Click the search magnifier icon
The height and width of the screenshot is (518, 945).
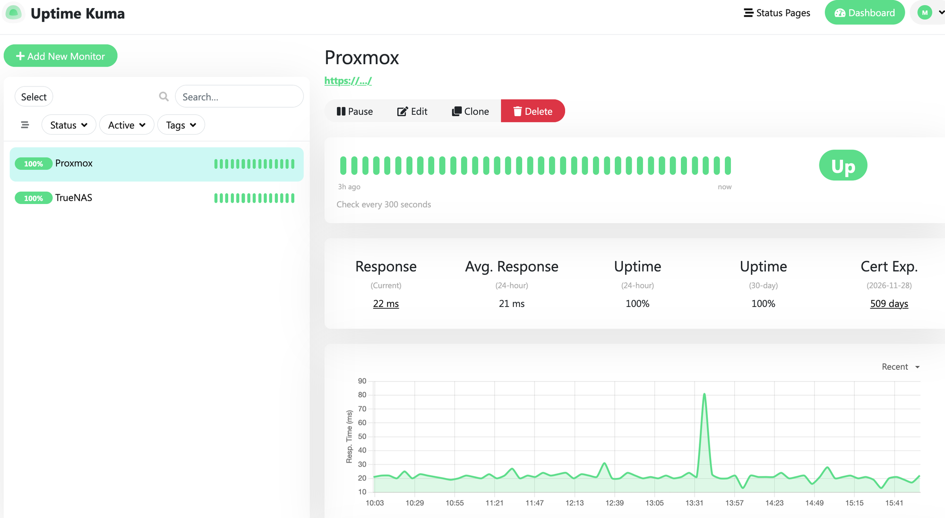(163, 96)
